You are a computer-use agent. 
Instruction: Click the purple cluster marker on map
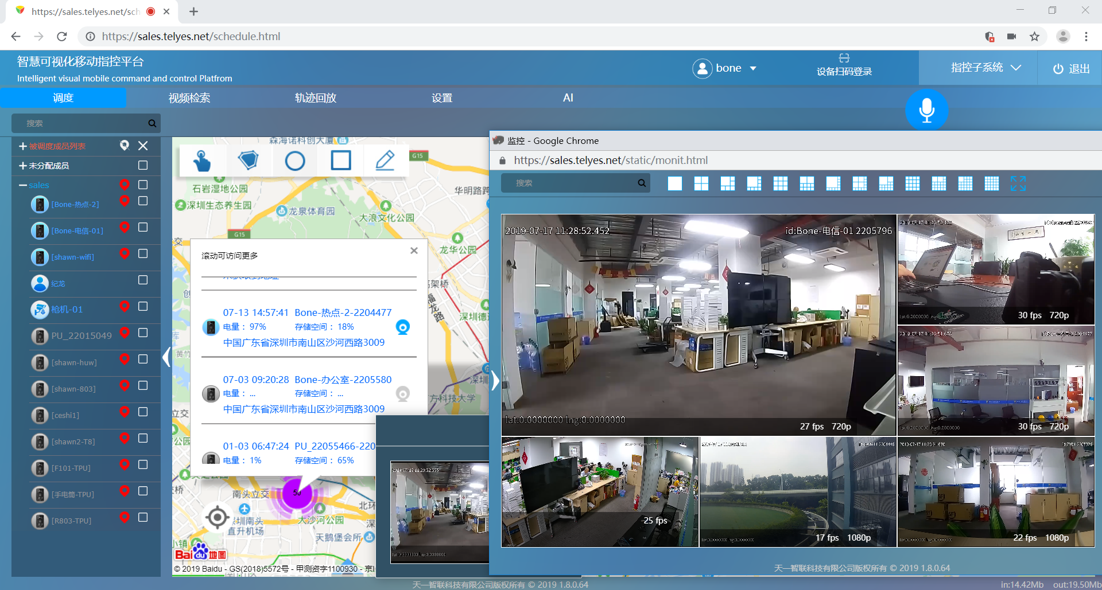click(x=297, y=493)
